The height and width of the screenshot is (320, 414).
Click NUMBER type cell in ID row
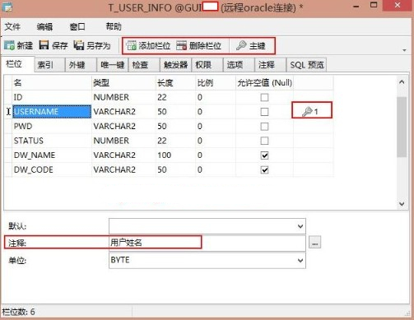[x=123, y=97]
